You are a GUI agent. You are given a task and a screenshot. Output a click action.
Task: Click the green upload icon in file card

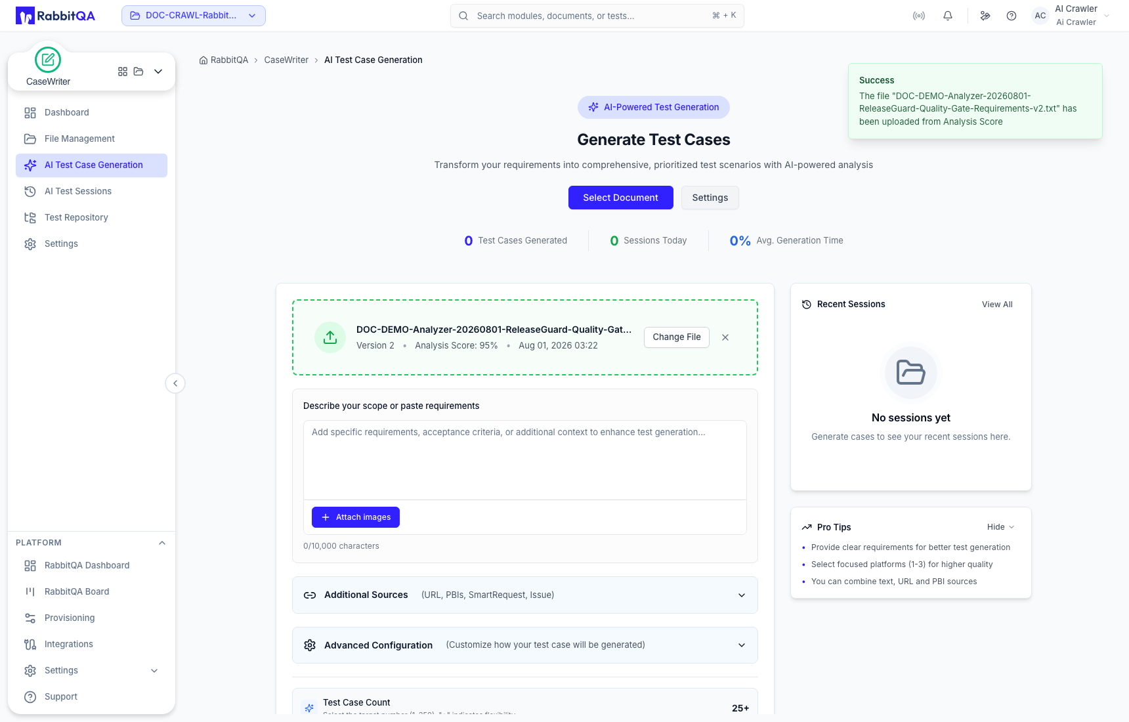(330, 337)
